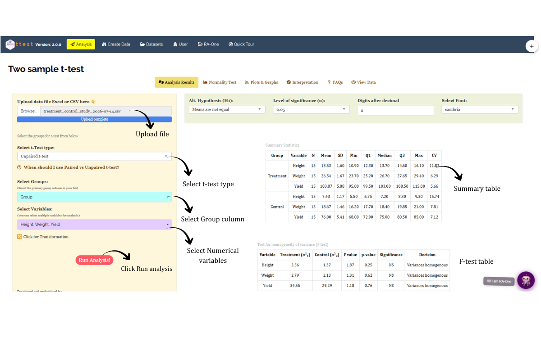Go to the User page
This screenshot has width=541, height=360.
180,44
